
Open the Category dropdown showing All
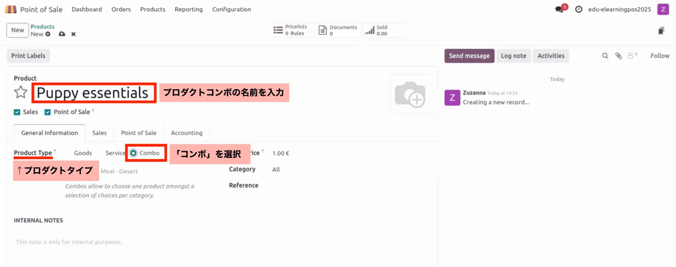pyautogui.click(x=276, y=169)
